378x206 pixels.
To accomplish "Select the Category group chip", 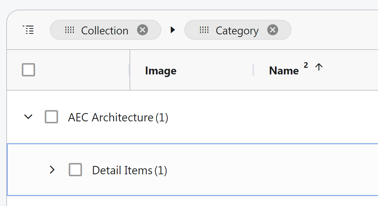I will coord(237,30).
